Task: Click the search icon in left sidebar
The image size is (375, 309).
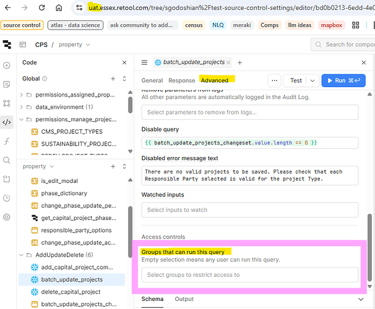Action: pos(7,160)
